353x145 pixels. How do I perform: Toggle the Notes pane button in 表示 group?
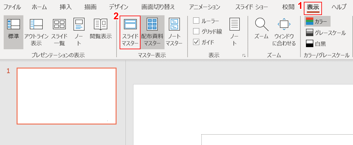[235, 32]
